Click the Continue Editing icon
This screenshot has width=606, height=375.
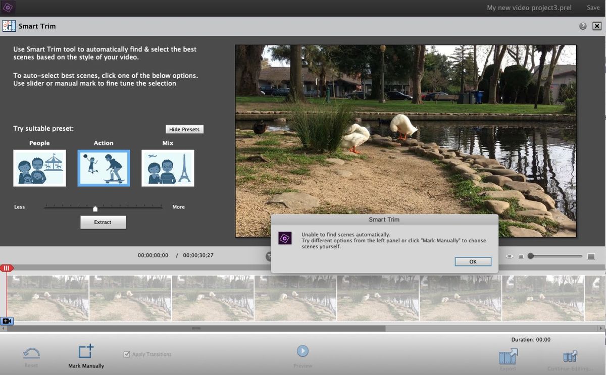[570, 357]
